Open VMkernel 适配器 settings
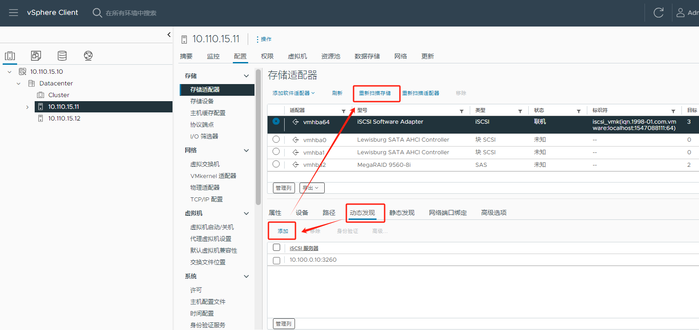The height and width of the screenshot is (330, 699). 213,176
